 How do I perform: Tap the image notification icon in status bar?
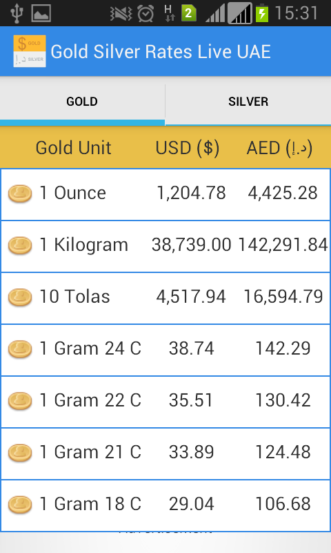coord(41,13)
